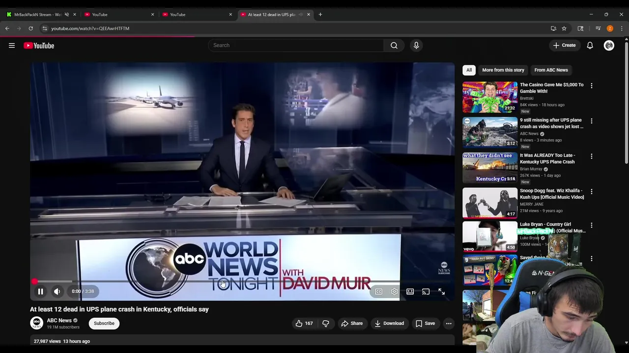Pause the video
The image size is (629, 353).
(41, 291)
